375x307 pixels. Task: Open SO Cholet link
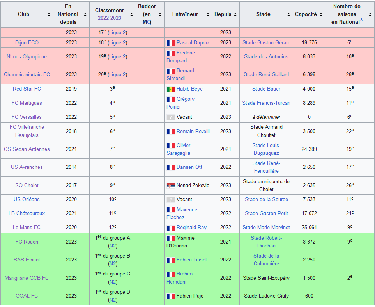point(27,186)
